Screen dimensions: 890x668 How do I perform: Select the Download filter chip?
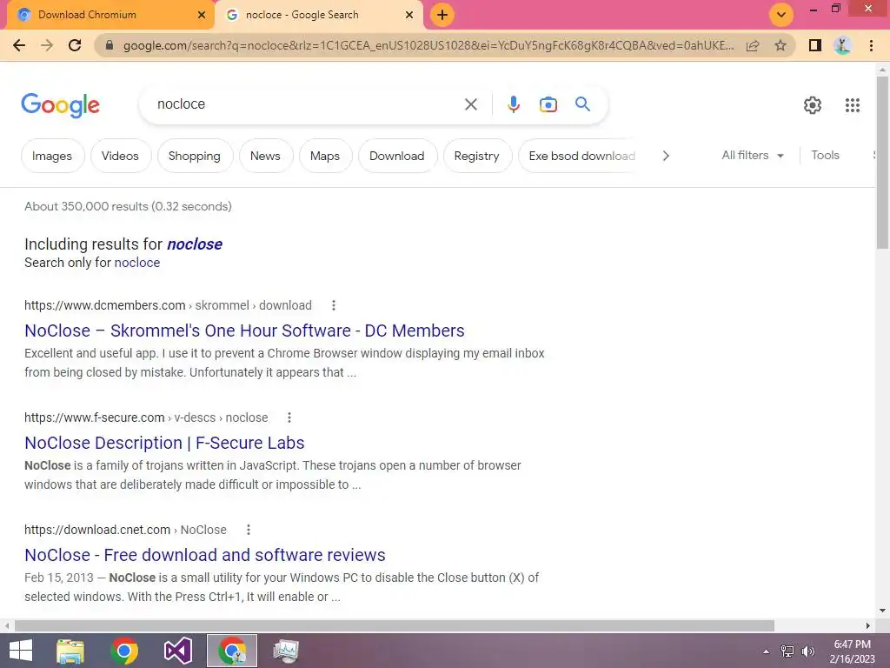tap(396, 156)
